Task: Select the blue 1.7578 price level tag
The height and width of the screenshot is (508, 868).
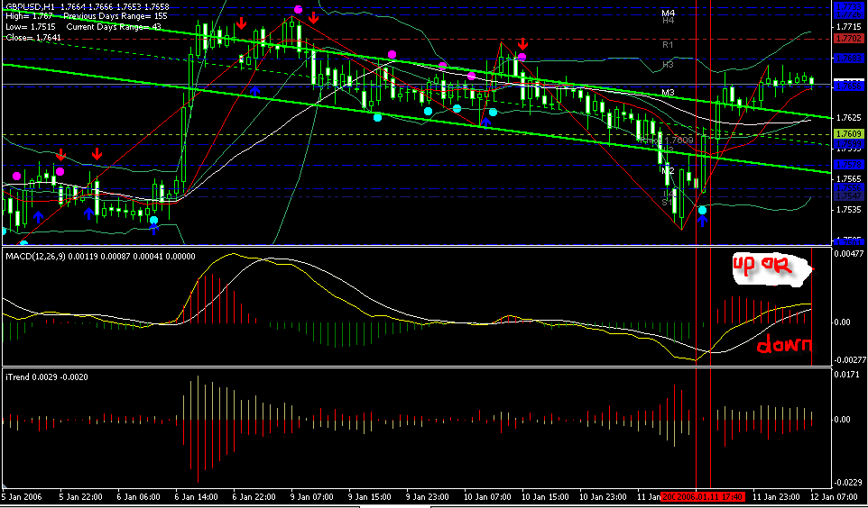Action: coord(849,164)
